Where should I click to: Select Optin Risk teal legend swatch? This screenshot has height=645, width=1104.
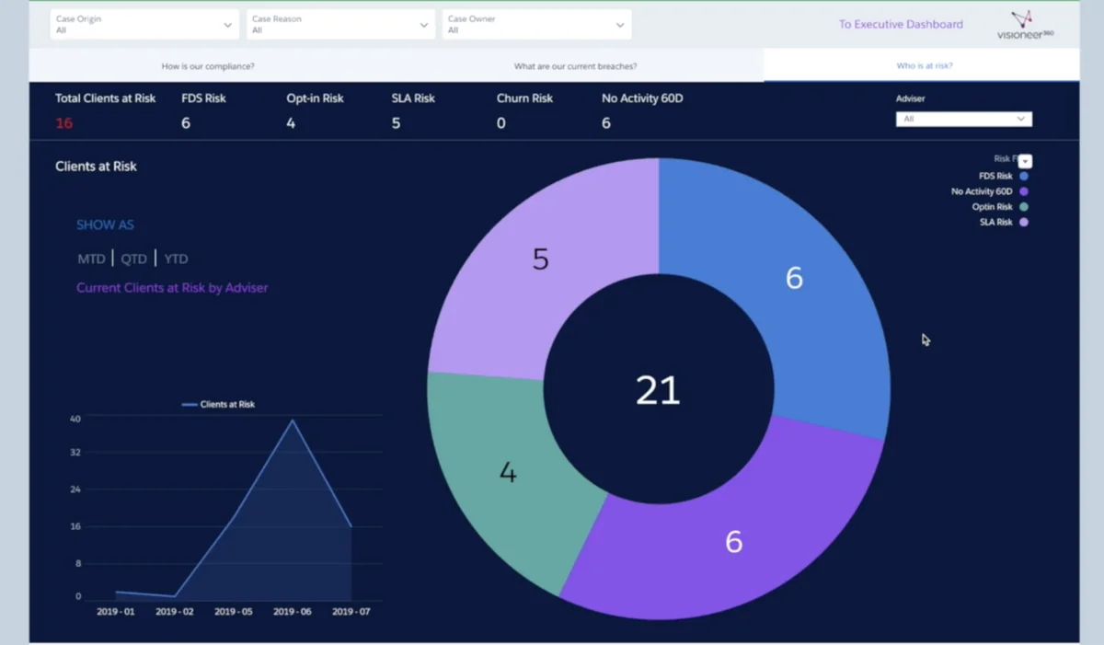click(x=1024, y=207)
